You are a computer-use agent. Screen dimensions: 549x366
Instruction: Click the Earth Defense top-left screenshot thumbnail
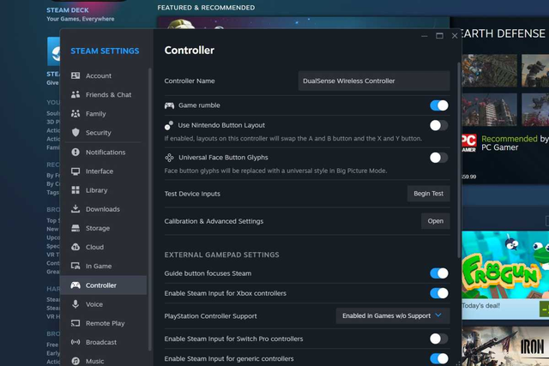point(489,70)
